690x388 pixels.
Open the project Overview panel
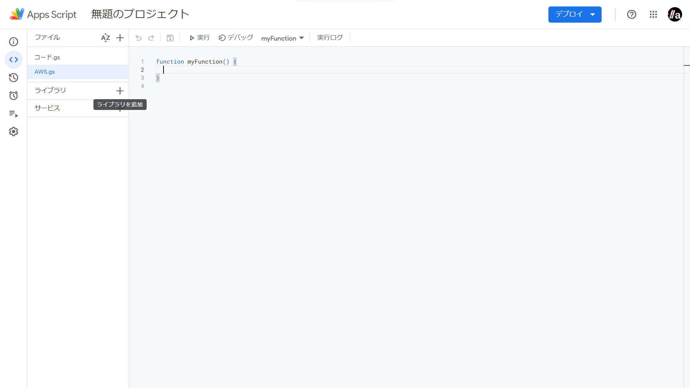(13, 42)
